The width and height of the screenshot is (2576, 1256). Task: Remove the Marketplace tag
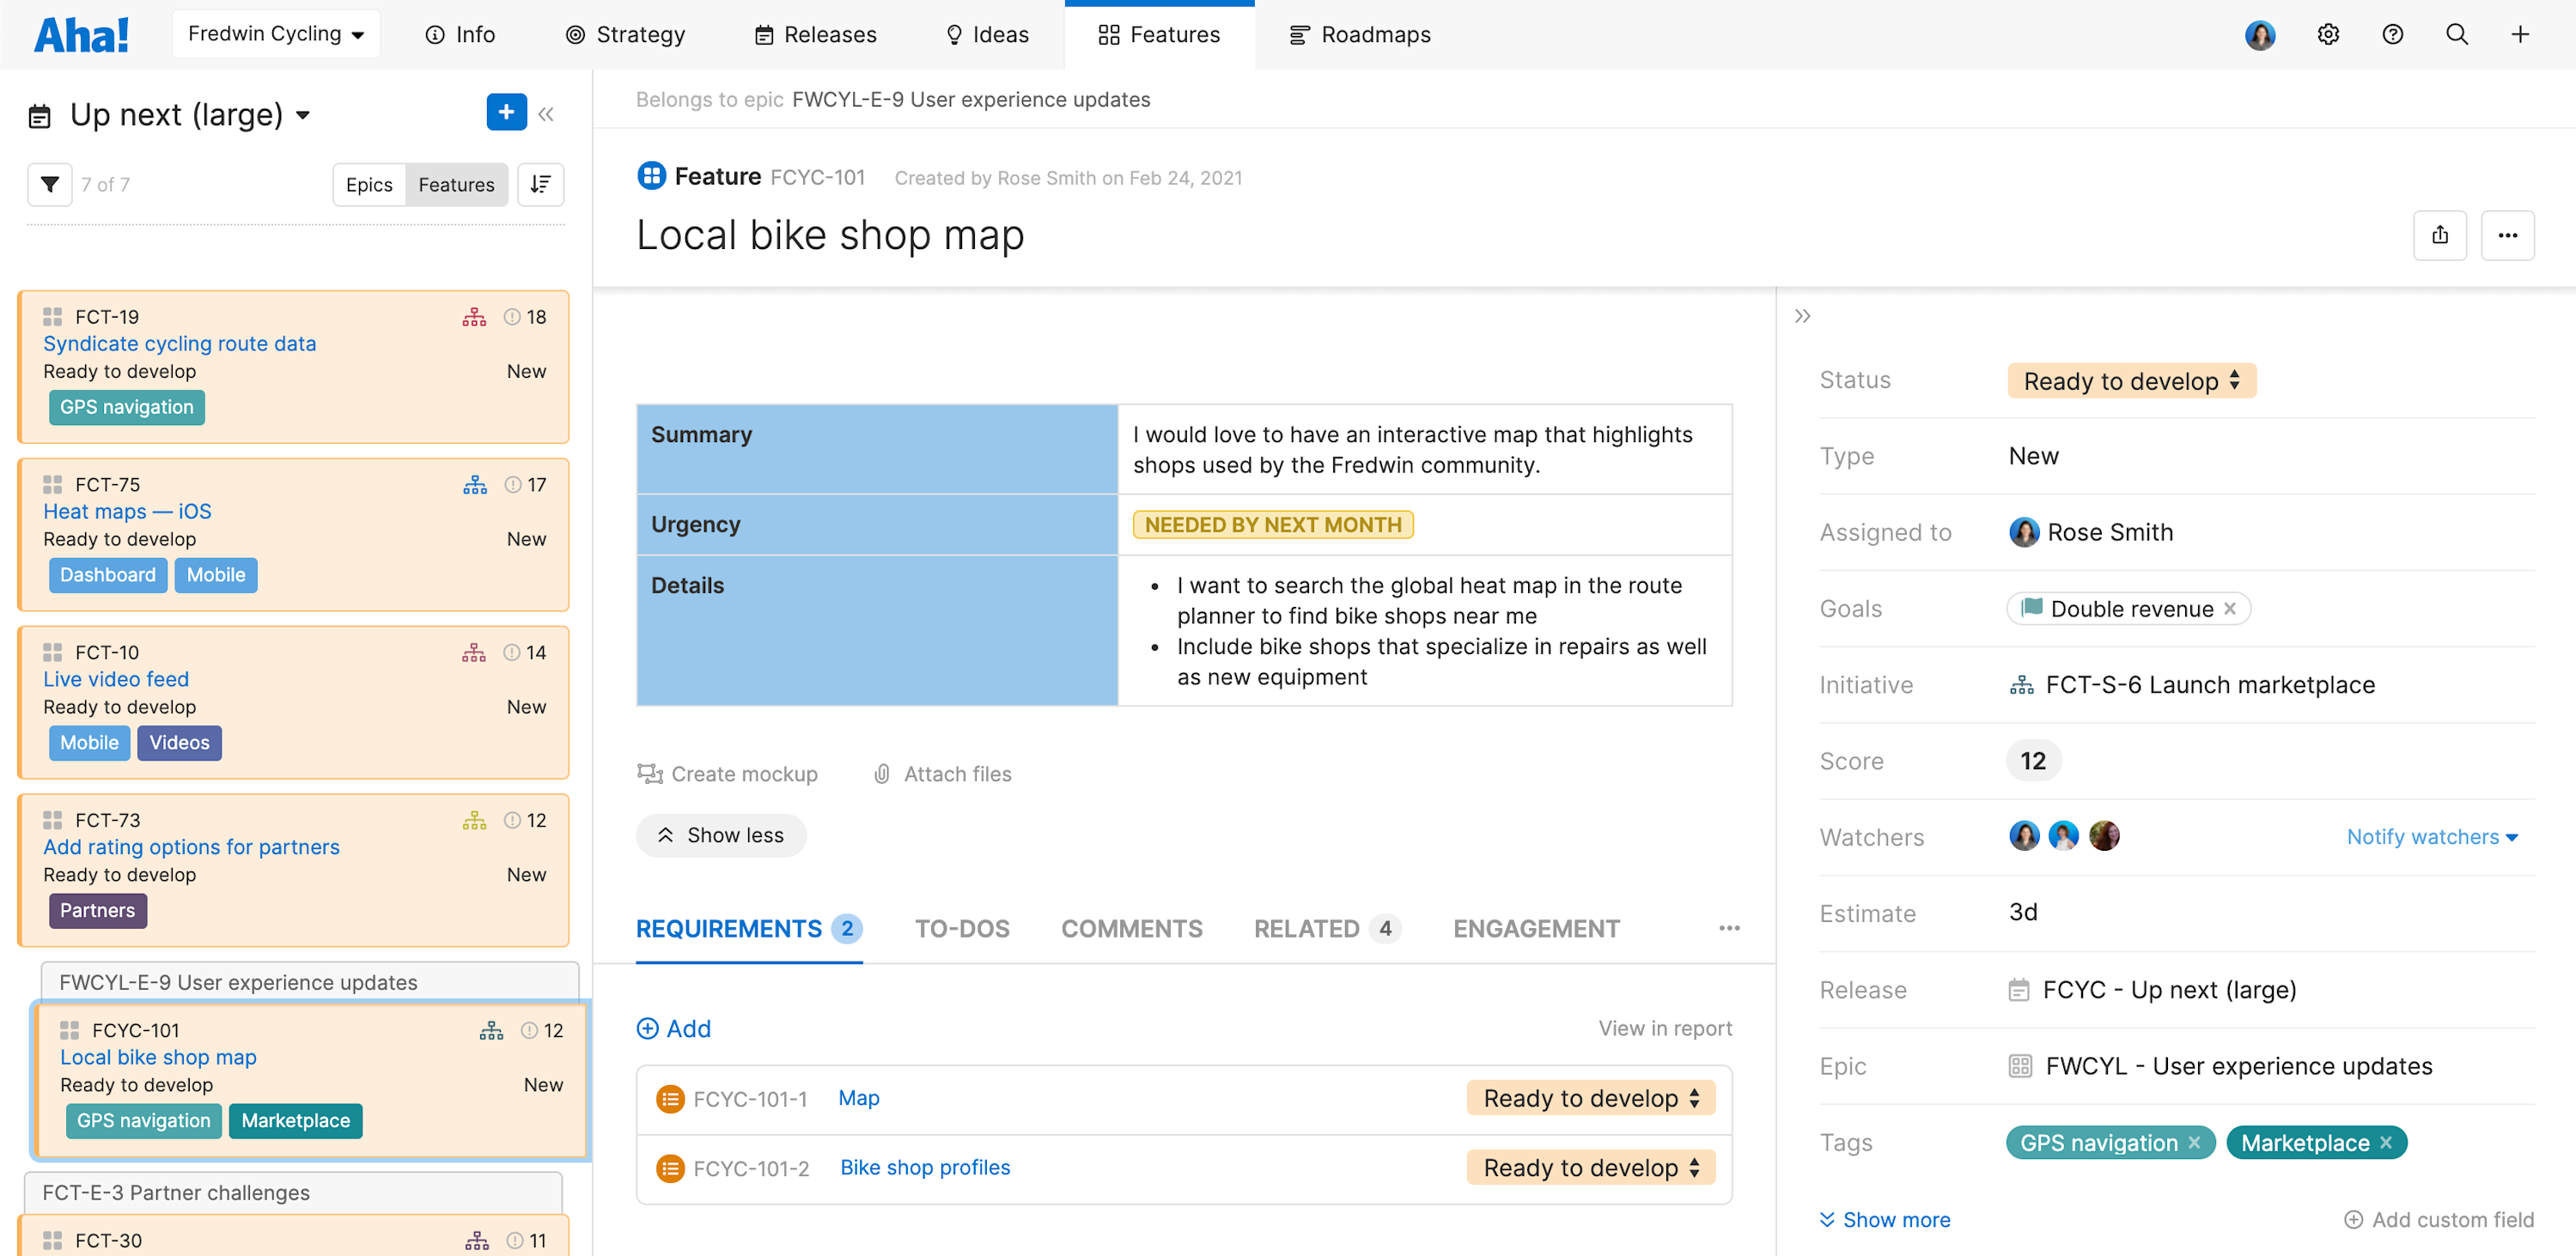coord(2388,1142)
